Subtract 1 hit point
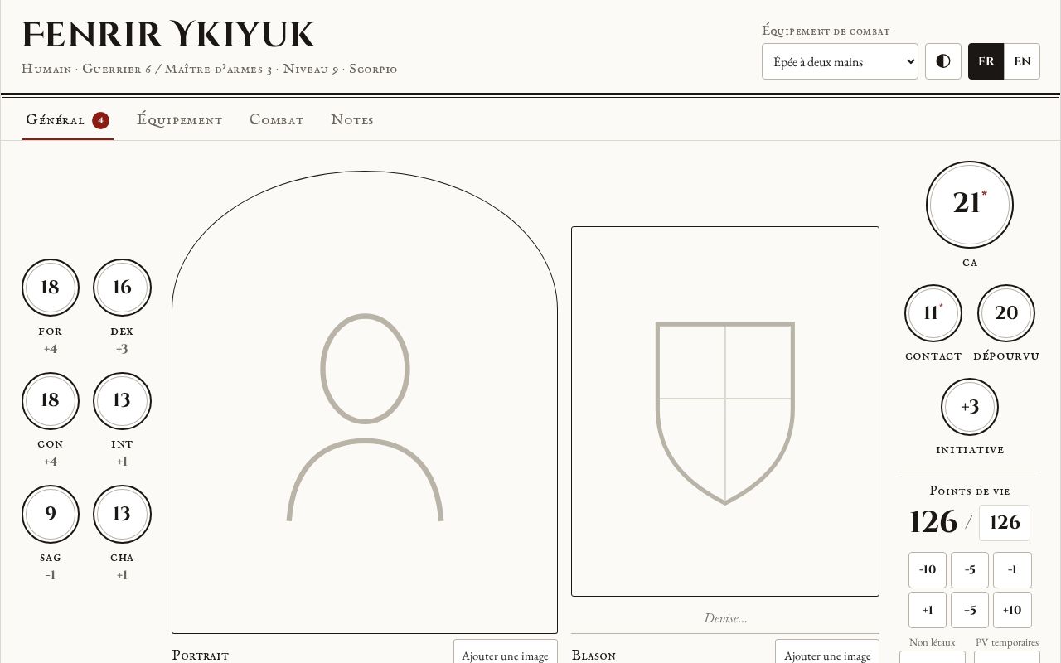Image resolution: width=1061 pixels, height=663 pixels. click(1012, 570)
